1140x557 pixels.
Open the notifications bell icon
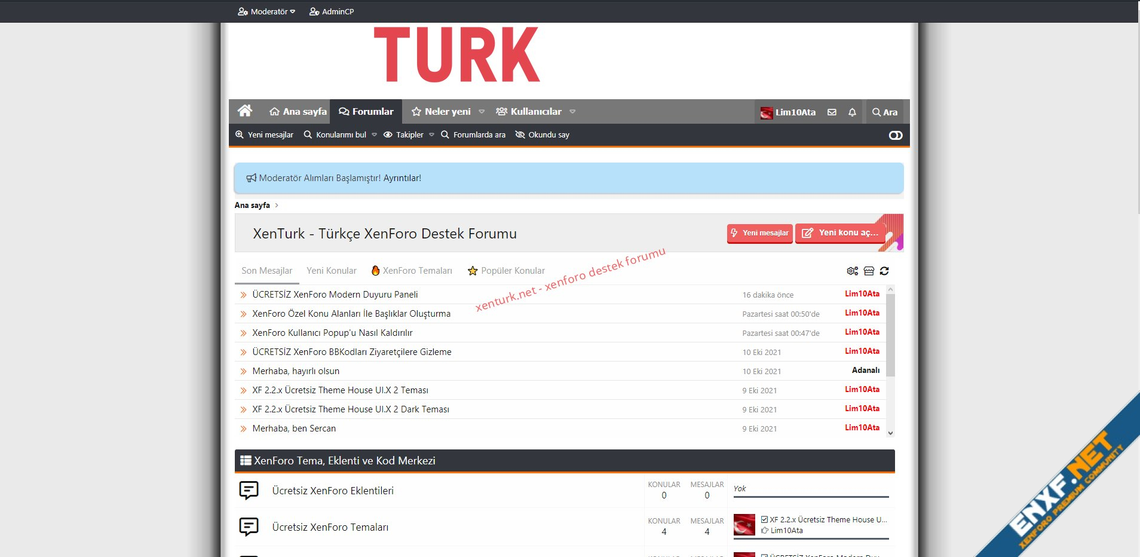coord(852,112)
